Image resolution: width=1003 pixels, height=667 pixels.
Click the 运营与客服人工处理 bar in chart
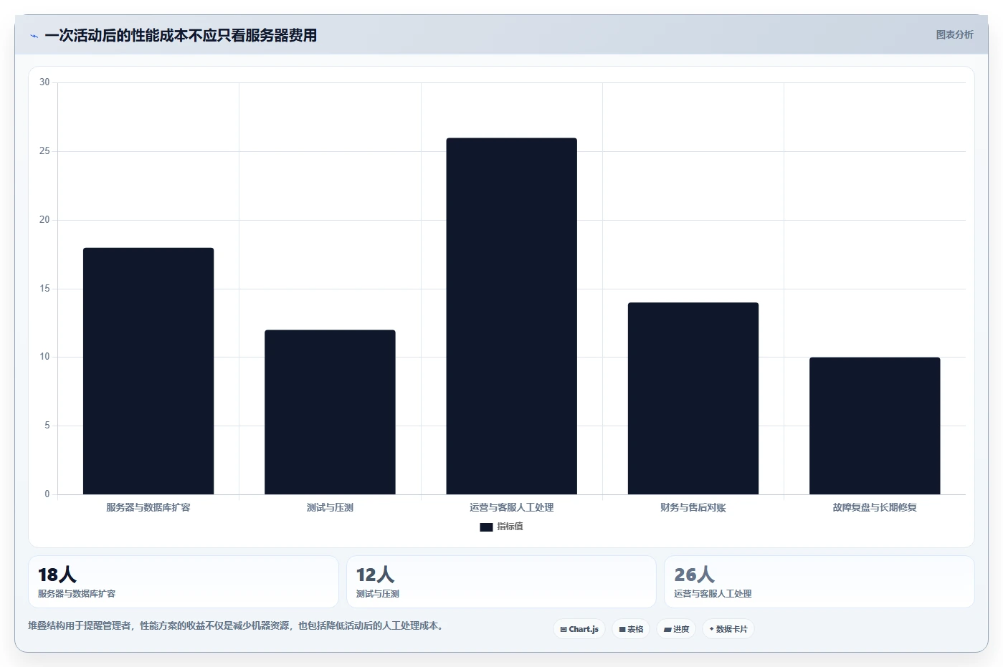point(511,316)
